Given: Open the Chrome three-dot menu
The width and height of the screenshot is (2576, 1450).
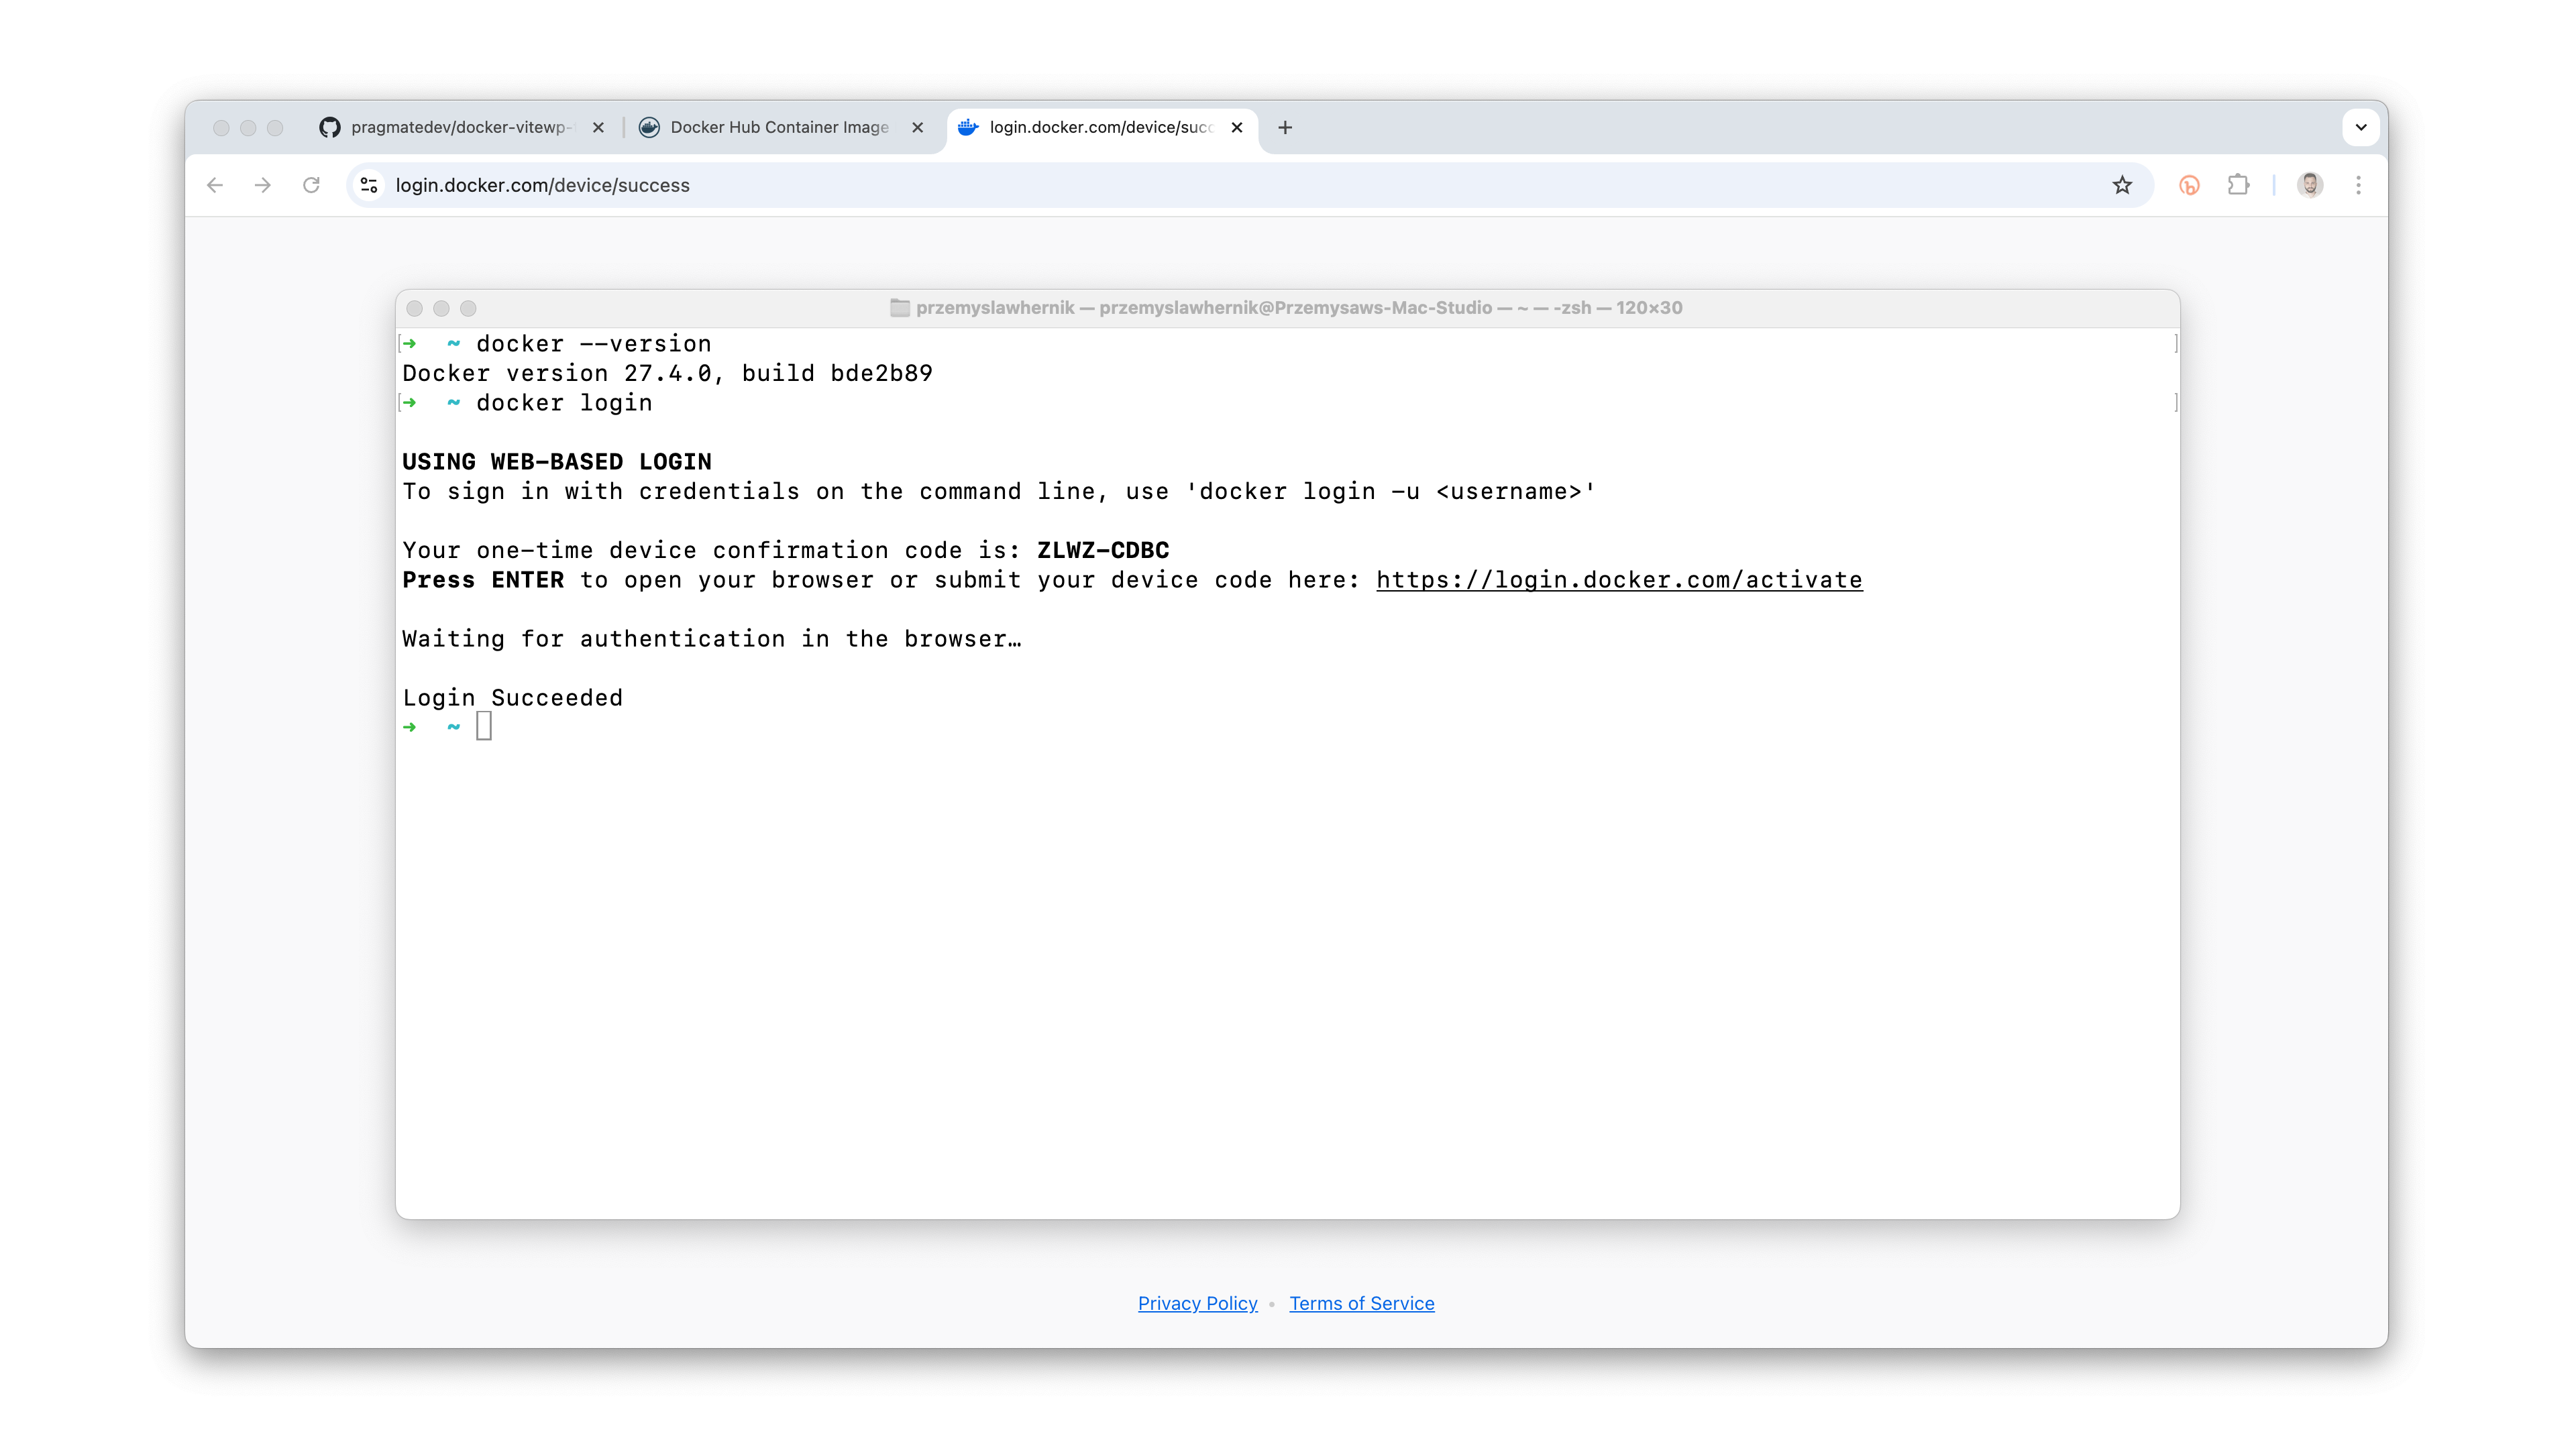Looking at the screenshot, I should (x=2358, y=185).
